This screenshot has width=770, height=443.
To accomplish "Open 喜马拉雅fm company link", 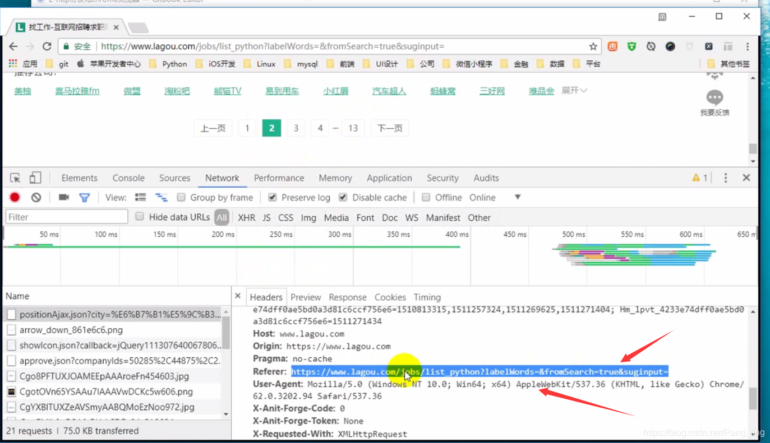I will point(77,91).
